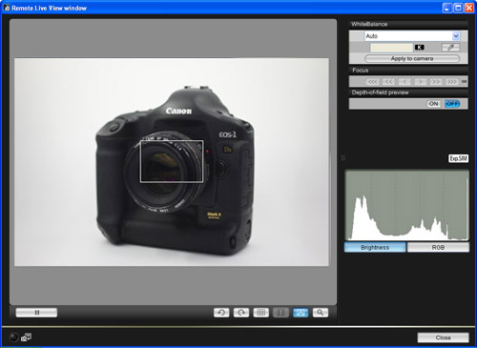The height and width of the screenshot is (348, 477).
Task: Pick the white balance eyedropper tool
Action: [x=450, y=48]
